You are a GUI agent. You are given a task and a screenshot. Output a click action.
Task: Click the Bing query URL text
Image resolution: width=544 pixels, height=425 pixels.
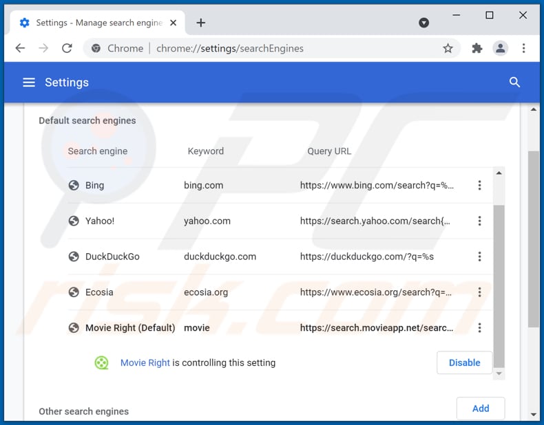pyautogui.click(x=377, y=185)
